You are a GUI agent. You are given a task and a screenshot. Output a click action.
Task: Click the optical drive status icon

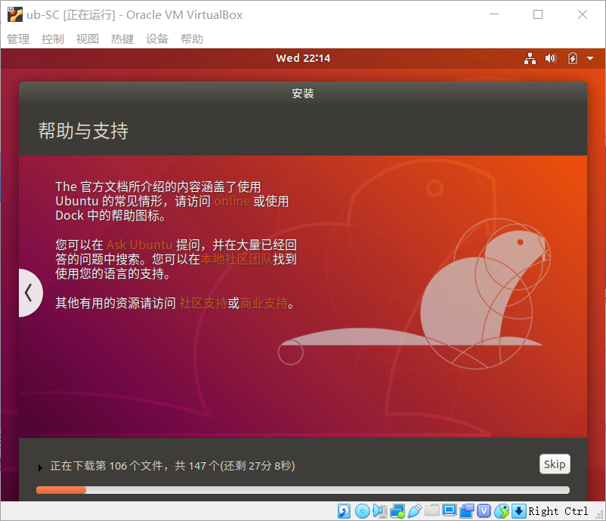tap(363, 511)
